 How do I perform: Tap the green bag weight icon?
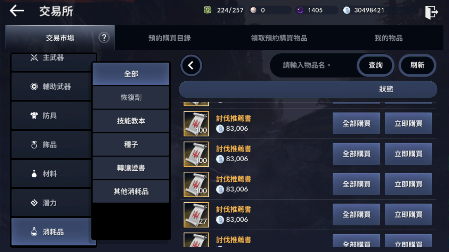[x=208, y=10]
